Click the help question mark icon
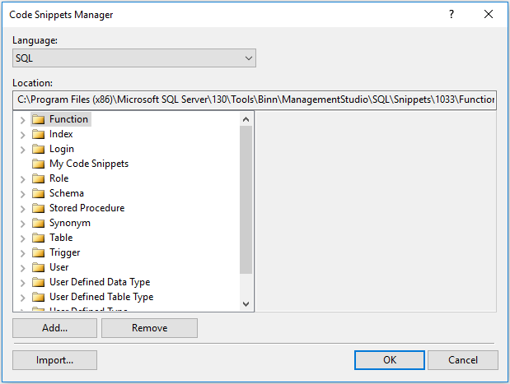510x384 pixels. pyautogui.click(x=451, y=15)
